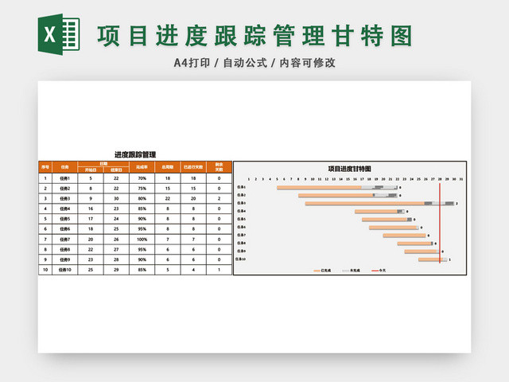The width and height of the screenshot is (509, 382).
Task: Click data label 2 beside 任务3 bar
Action: point(457,204)
